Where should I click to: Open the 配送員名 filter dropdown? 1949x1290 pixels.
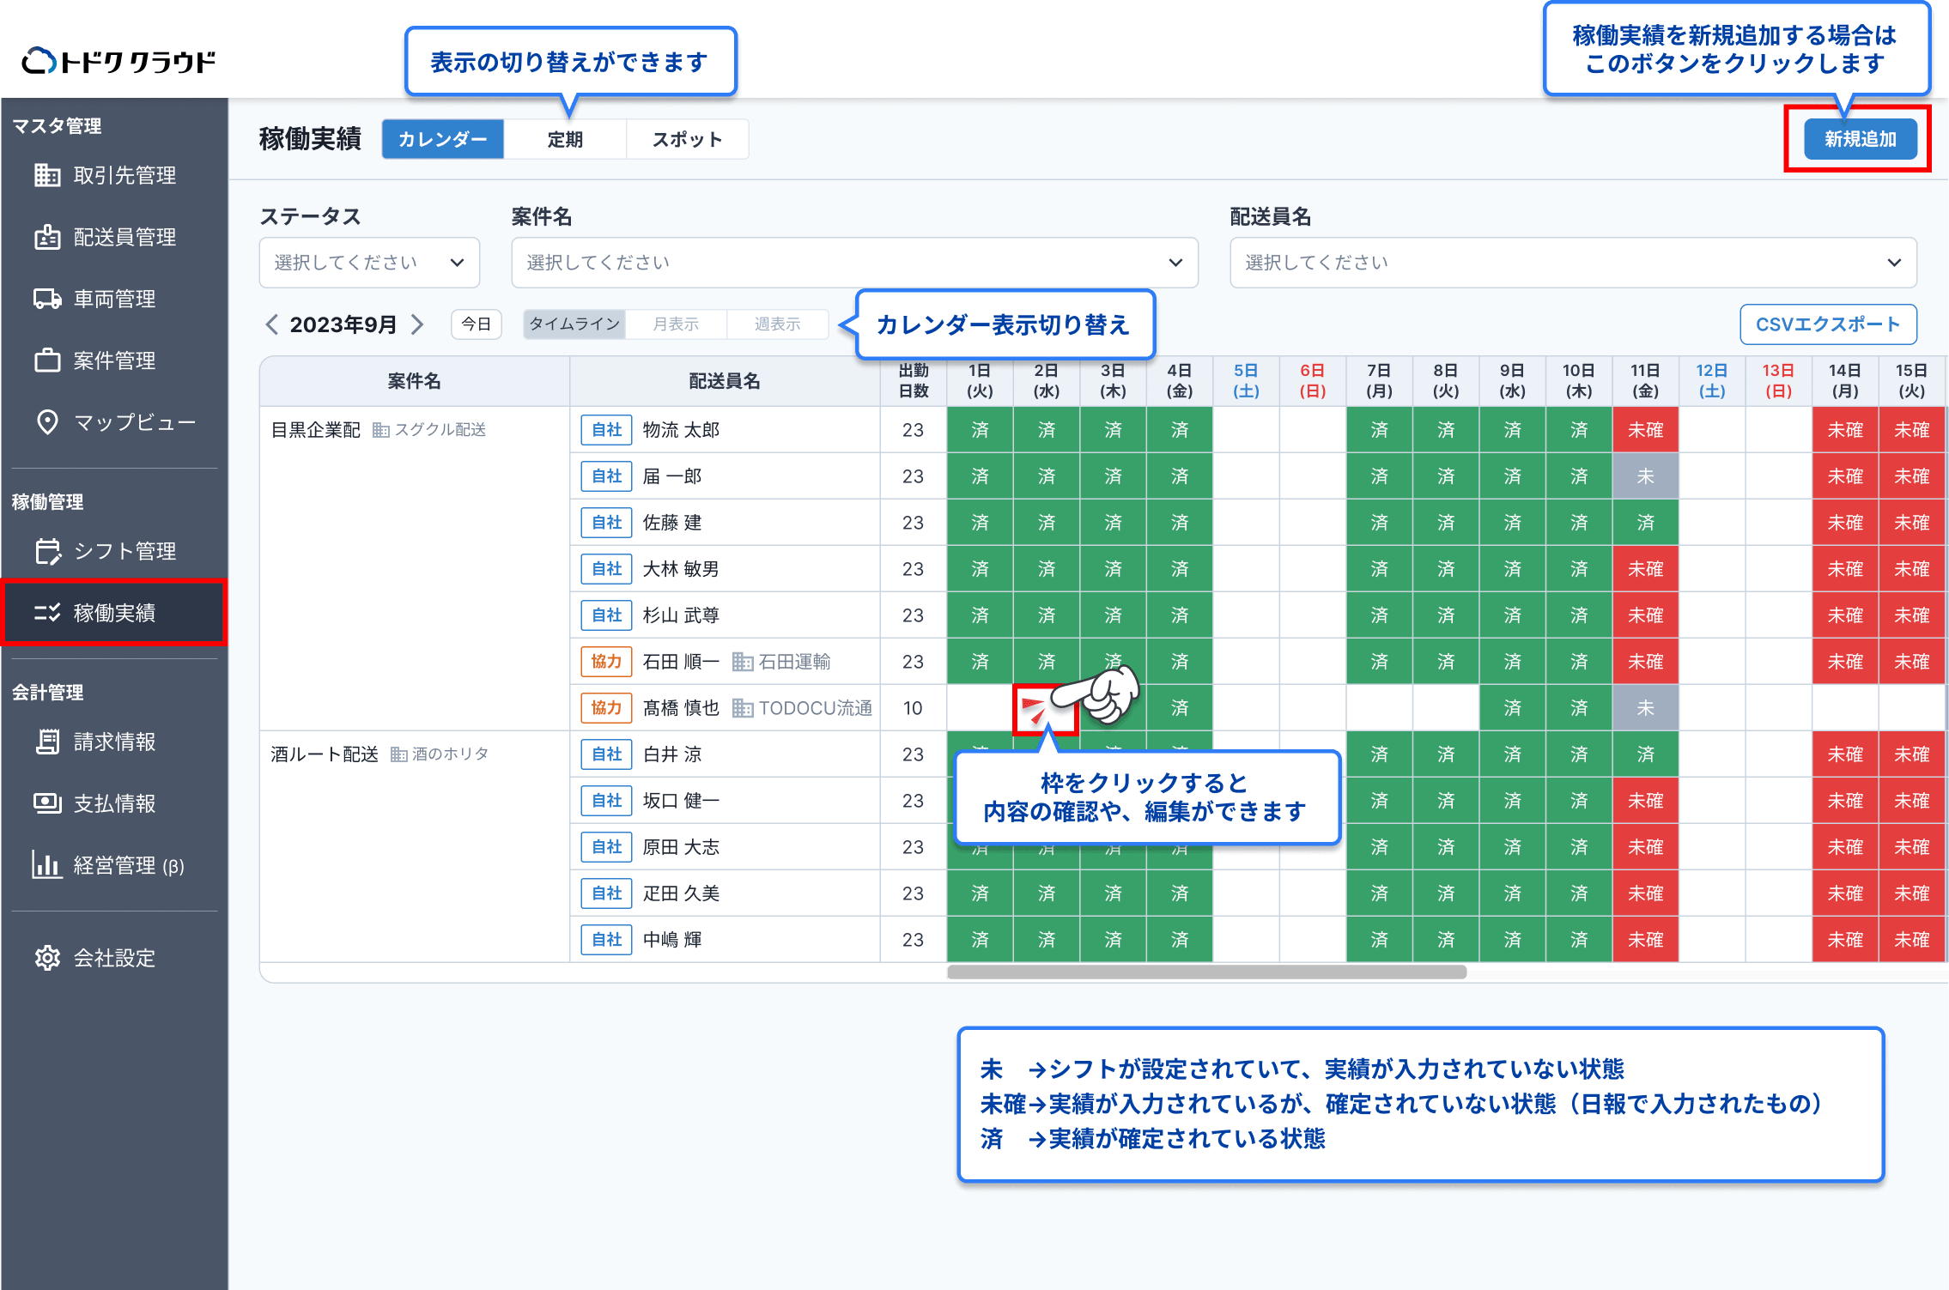click(x=1573, y=263)
